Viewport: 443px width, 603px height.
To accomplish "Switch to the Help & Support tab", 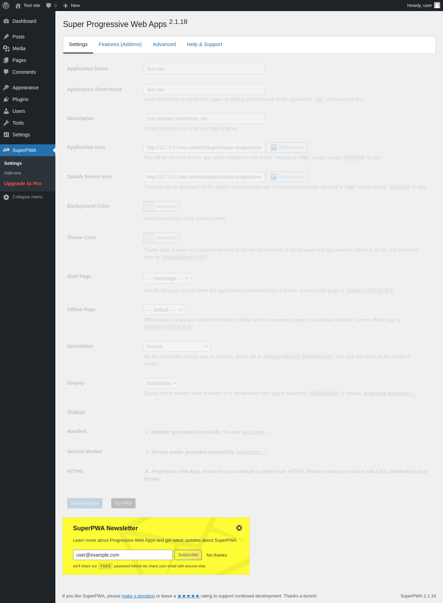I will [205, 44].
